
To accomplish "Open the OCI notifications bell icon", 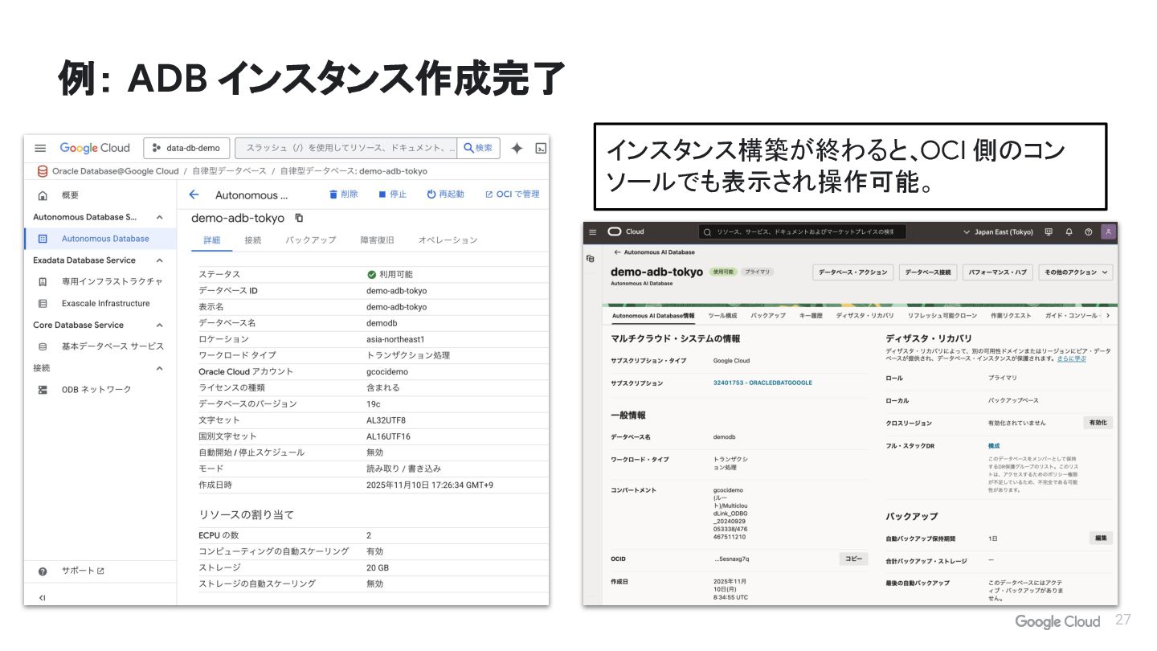I will [x=1069, y=231].
